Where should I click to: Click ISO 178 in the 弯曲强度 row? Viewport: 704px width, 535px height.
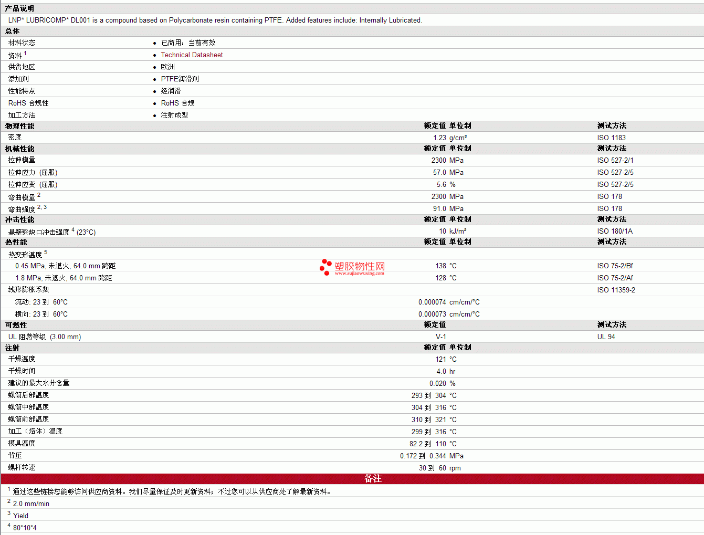pyautogui.click(x=610, y=208)
